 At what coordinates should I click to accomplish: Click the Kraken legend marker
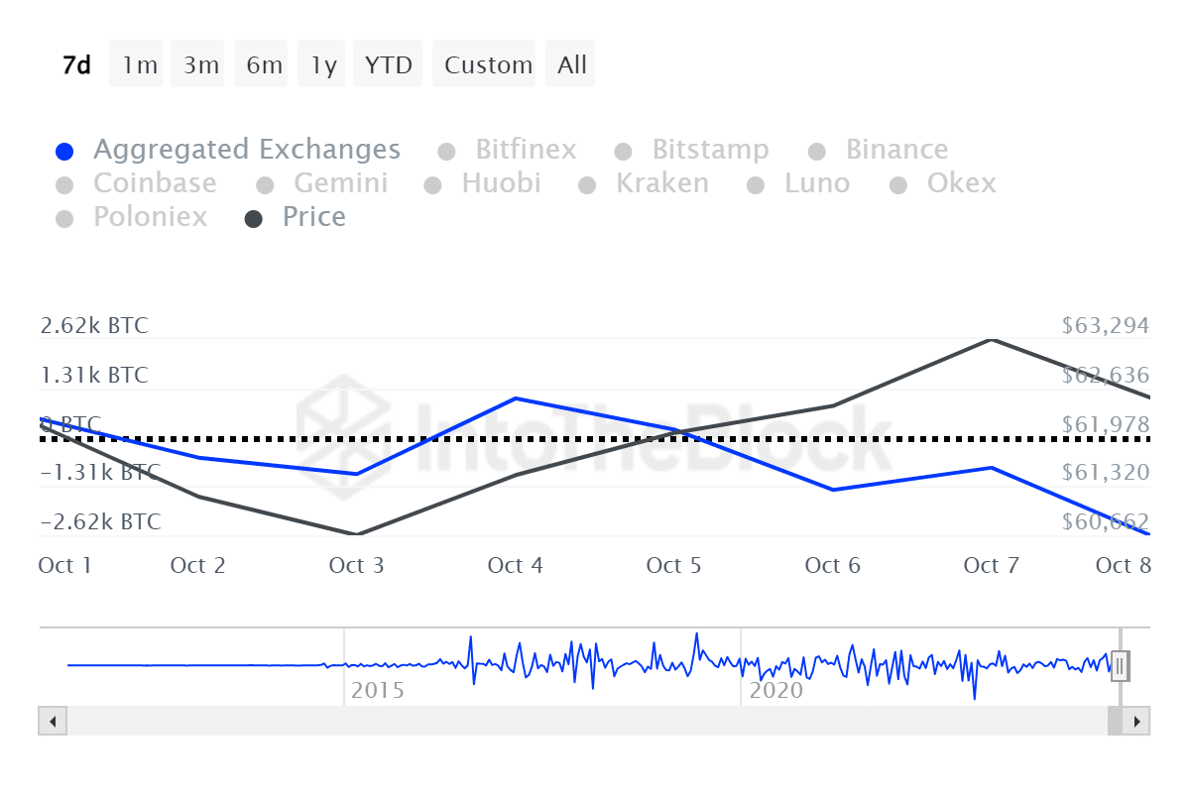[587, 185]
